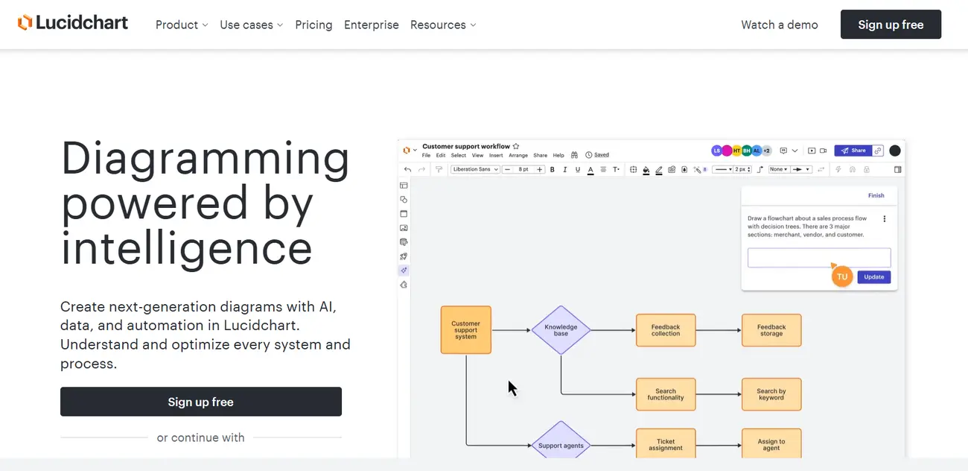
Task: Open the Pricing page
Action: [313, 25]
